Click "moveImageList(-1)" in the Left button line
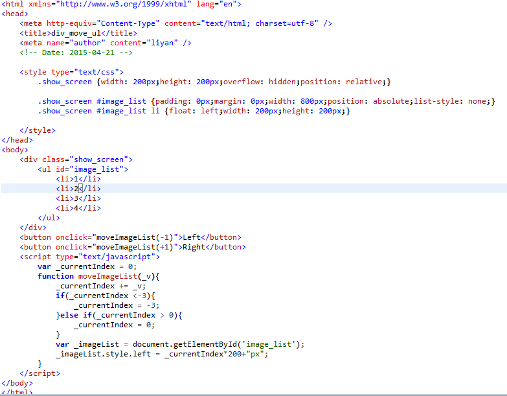Image resolution: width=507 pixels, height=396 pixels. (x=135, y=237)
